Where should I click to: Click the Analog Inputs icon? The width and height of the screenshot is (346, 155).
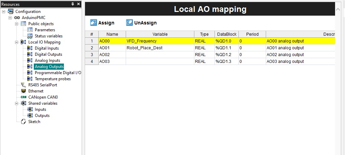click(30, 61)
